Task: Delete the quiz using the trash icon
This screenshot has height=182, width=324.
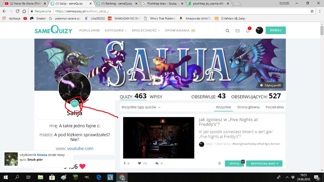Action: click(219, 163)
